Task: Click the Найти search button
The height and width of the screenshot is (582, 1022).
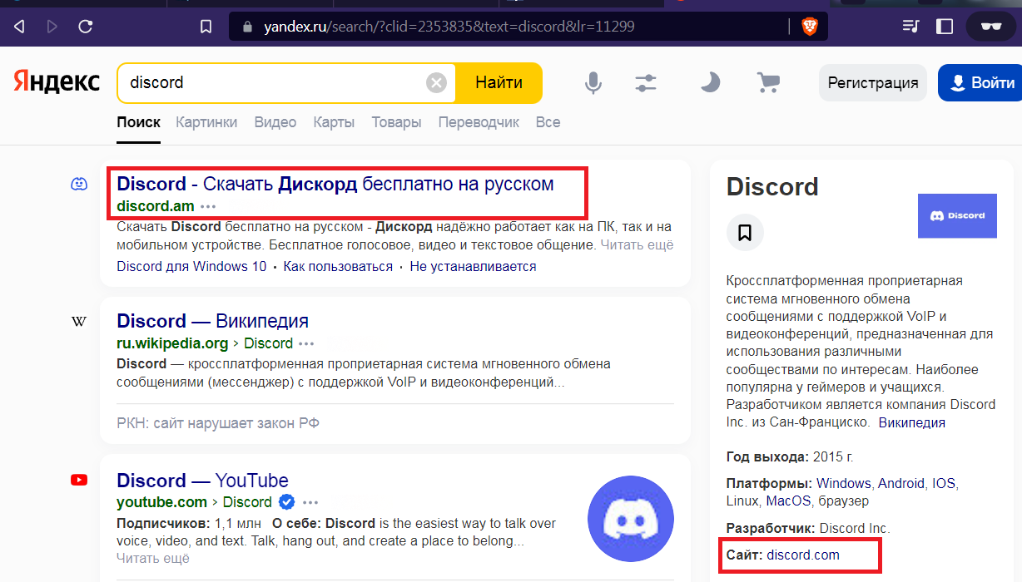Action: (x=499, y=82)
